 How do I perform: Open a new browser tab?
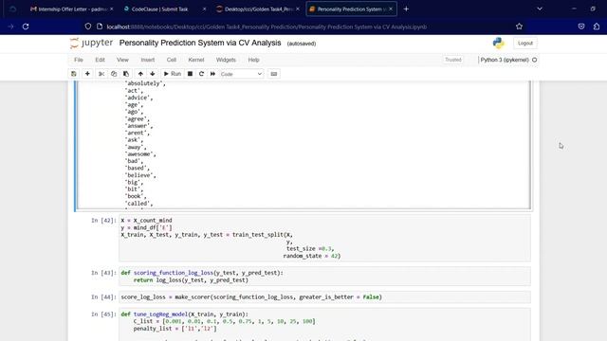(x=406, y=9)
